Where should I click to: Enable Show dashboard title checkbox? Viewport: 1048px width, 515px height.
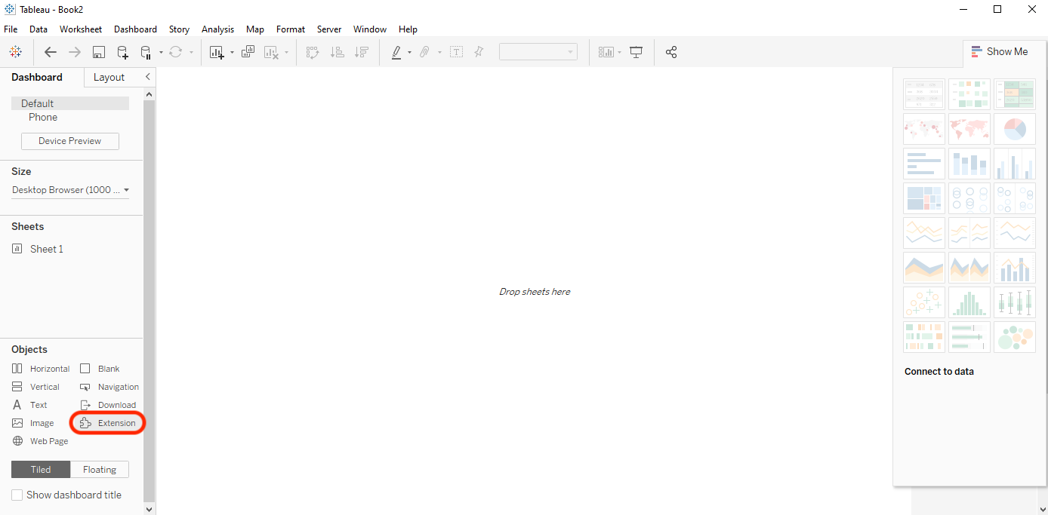(17, 495)
